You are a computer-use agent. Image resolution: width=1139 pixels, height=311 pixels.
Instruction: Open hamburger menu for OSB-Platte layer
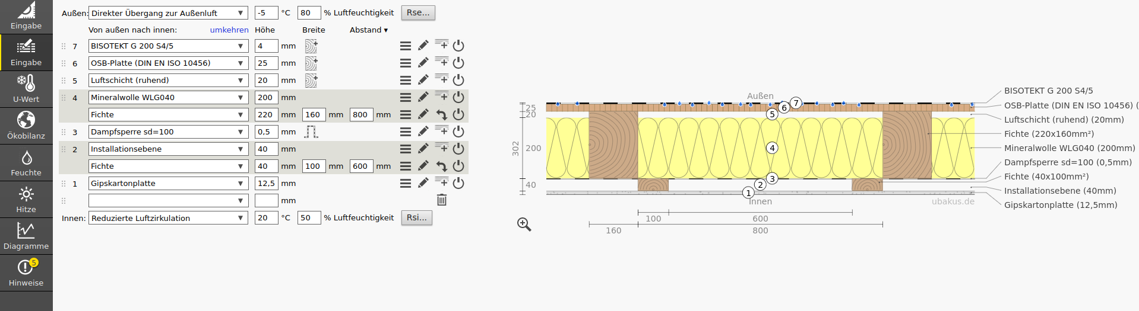pos(406,63)
